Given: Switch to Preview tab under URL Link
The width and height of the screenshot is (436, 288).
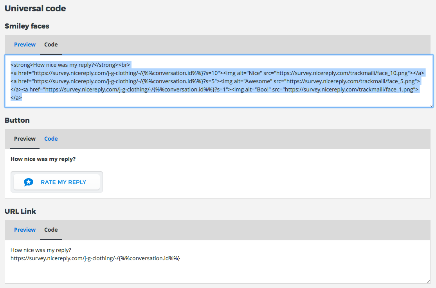Looking at the screenshot, I should [x=25, y=230].
